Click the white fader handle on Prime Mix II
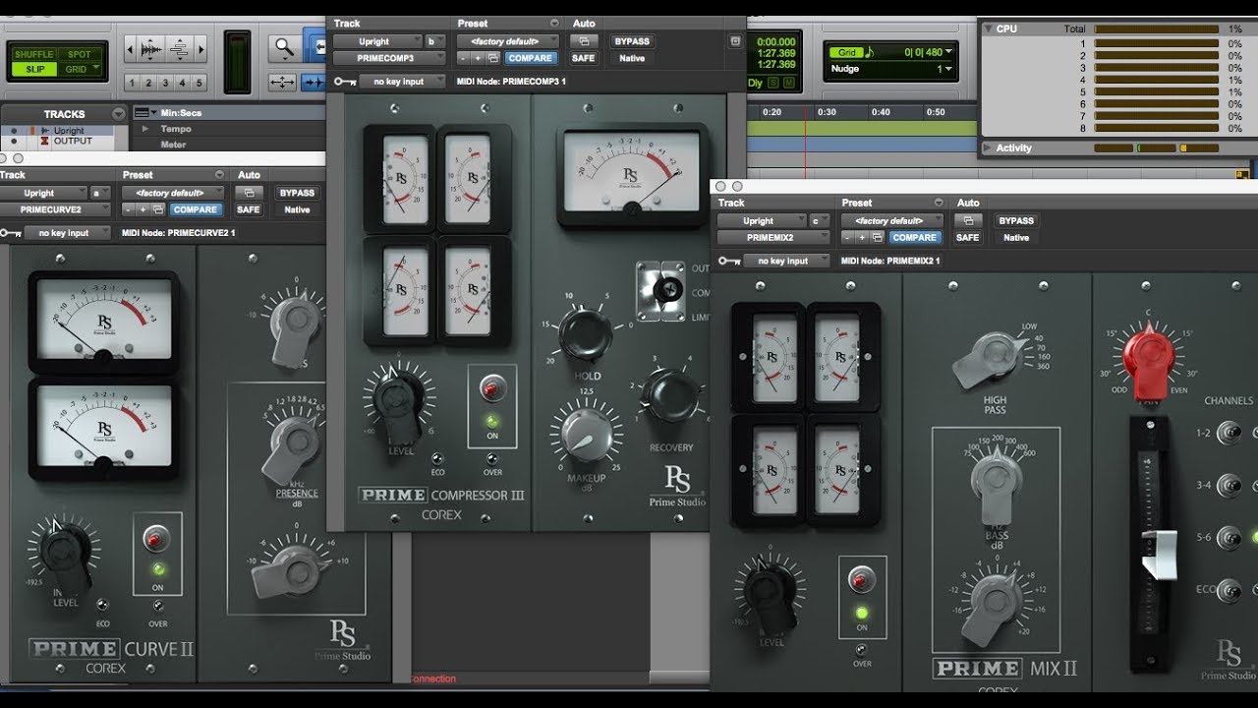The height and width of the screenshot is (708, 1258). [1159, 555]
